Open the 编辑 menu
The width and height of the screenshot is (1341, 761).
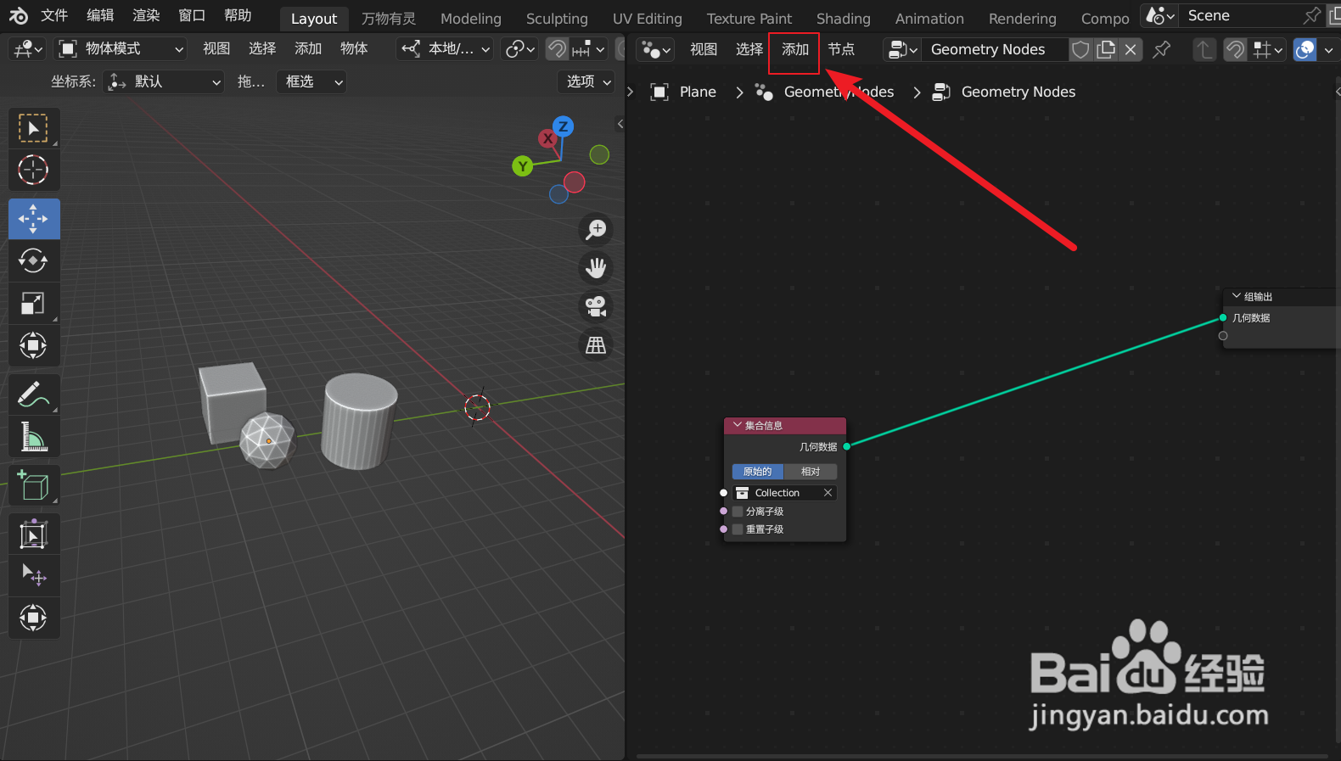100,16
